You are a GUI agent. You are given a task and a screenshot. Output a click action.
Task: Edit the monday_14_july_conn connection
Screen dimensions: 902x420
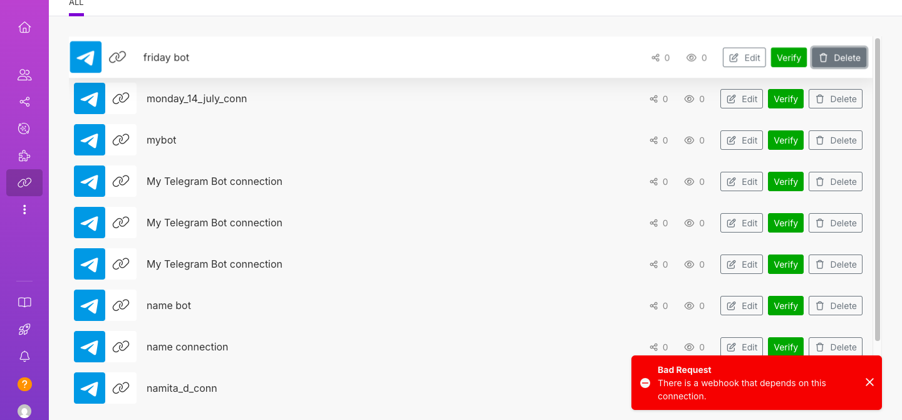point(742,99)
